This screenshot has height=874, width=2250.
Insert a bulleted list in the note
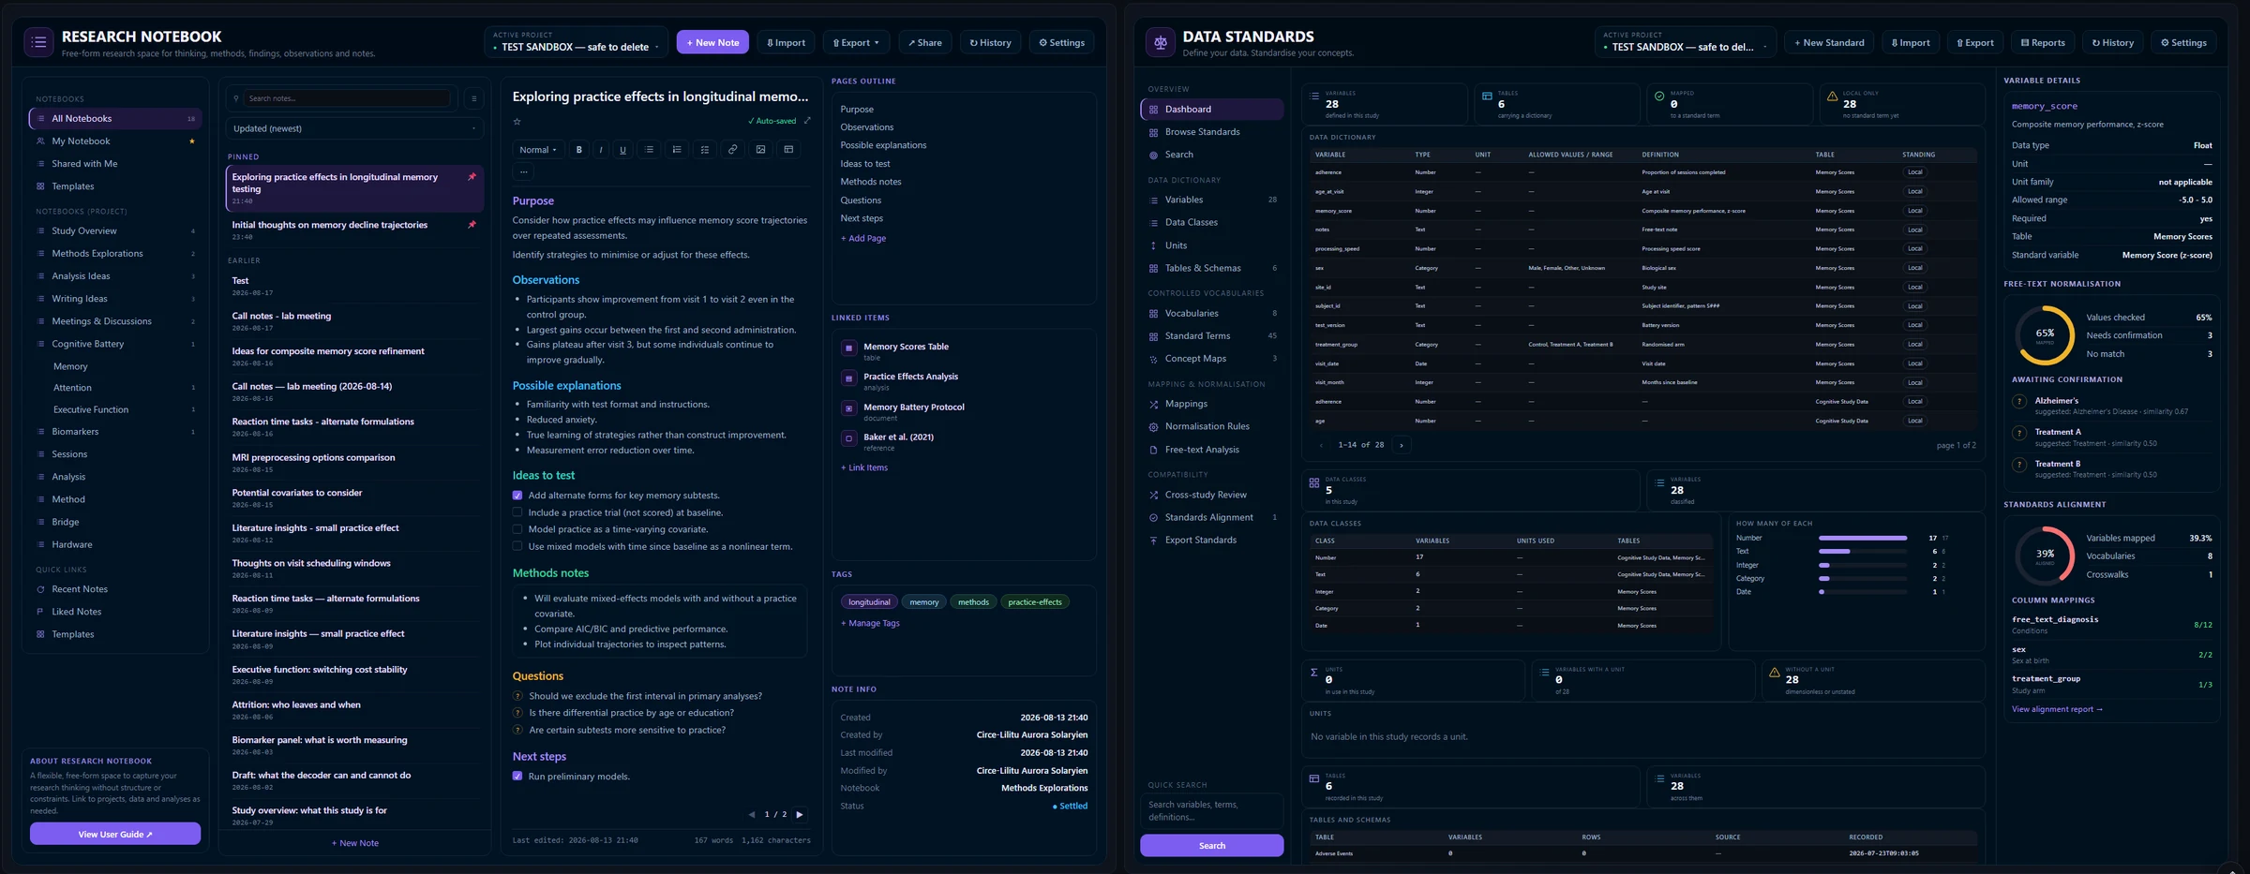(x=649, y=150)
